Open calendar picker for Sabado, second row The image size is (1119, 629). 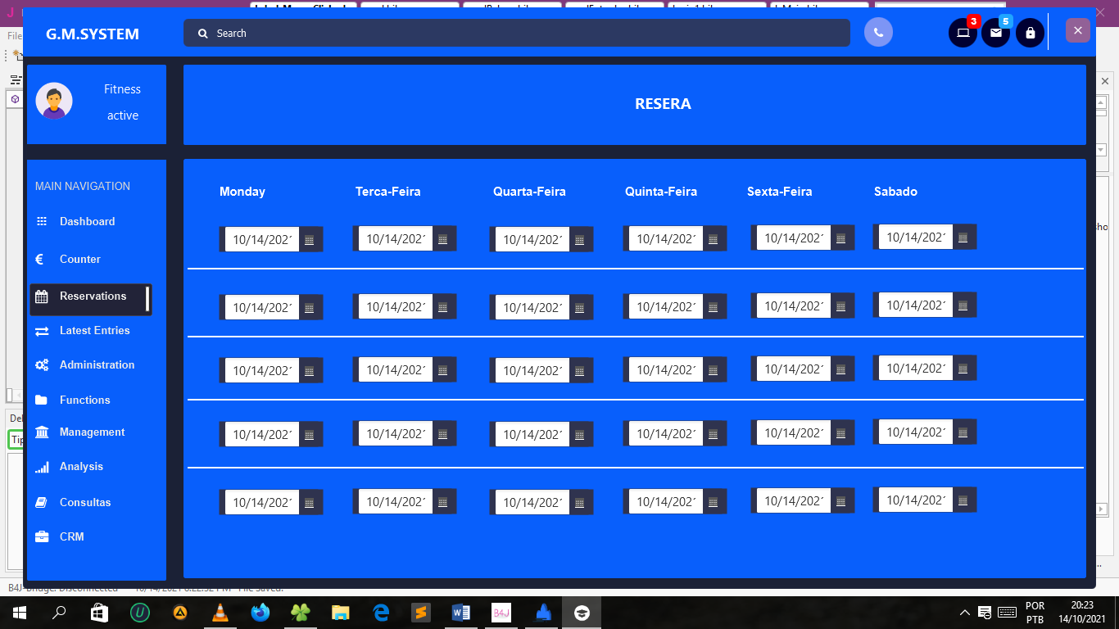click(963, 305)
